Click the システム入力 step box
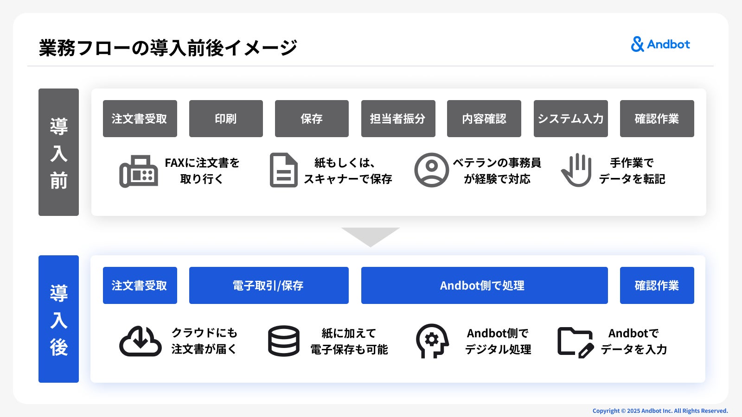Viewport: 742px width, 417px height. coord(571,119)
